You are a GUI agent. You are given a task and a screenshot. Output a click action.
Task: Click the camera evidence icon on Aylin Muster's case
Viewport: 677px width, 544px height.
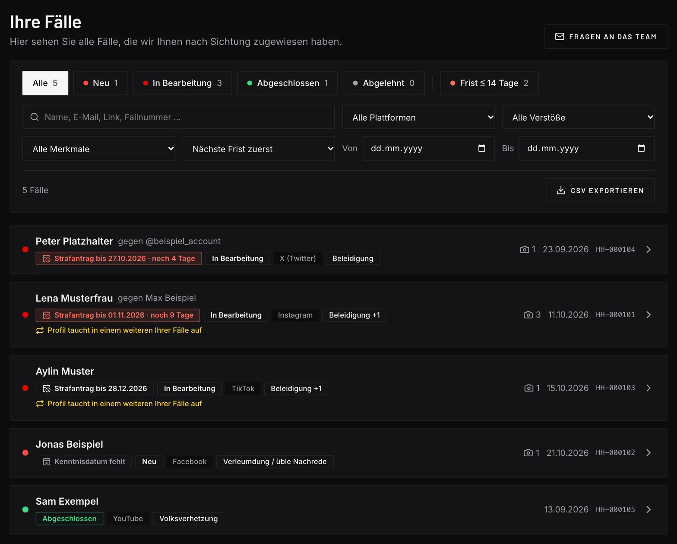[x=528, y=388]
